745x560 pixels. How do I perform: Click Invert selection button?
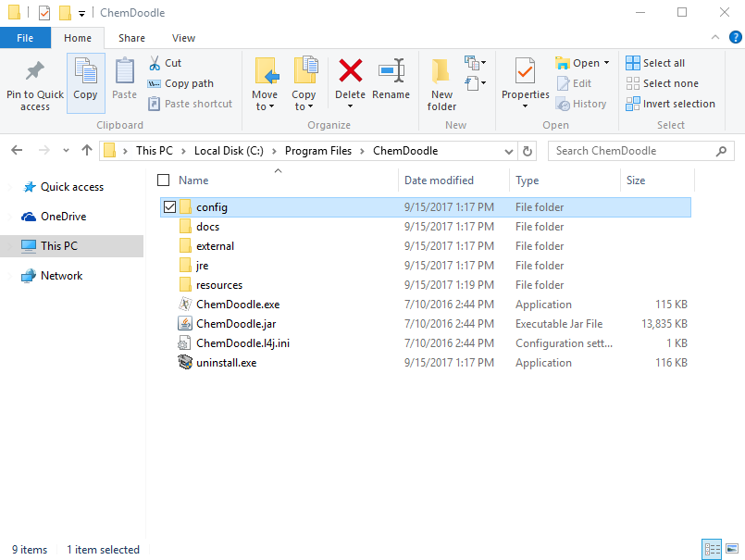click(x=670, y=104)
